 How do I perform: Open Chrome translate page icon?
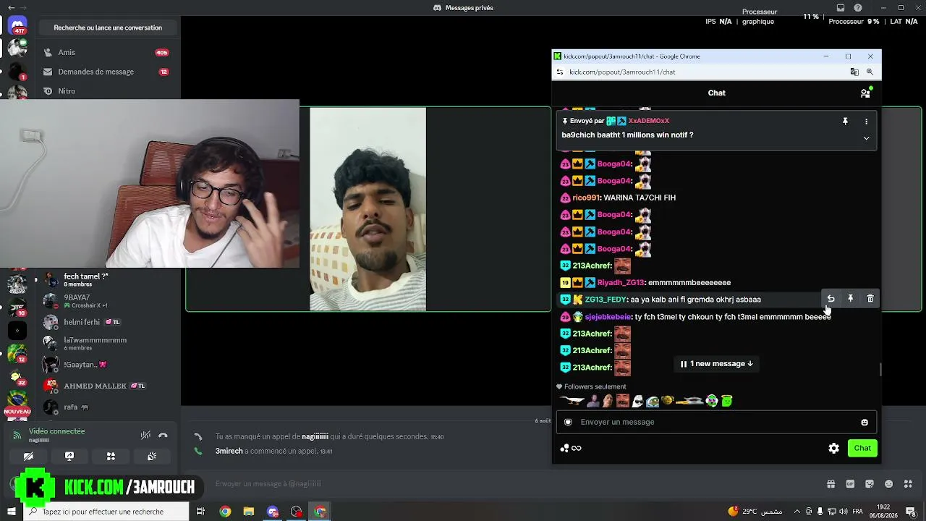point(854,72)
